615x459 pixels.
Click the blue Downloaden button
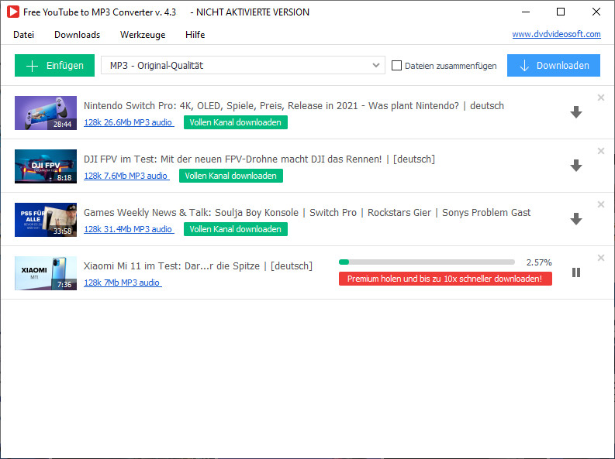(554, 66)
